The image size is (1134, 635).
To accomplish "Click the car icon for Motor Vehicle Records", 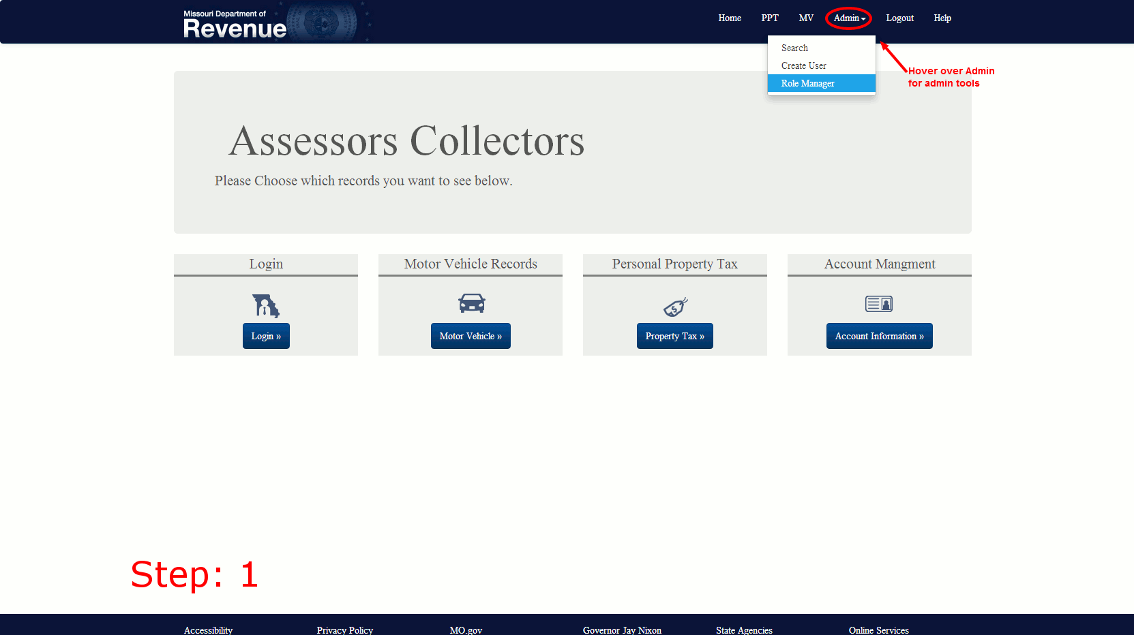I will click(x=471, y=303).
